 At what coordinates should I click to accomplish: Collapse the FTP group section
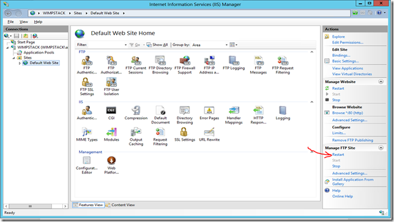tap(312, 52)
